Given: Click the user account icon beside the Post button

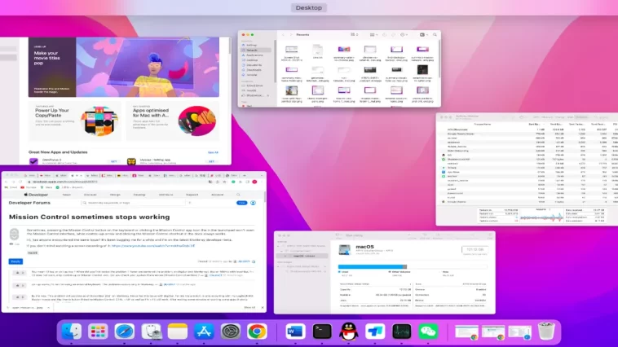Looking at the screenshot, I should [253, 203].
